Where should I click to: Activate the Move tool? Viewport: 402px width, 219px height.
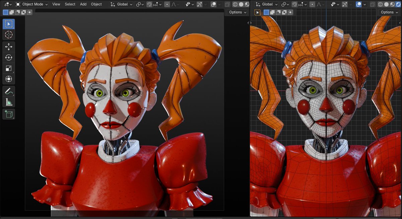[9, 47]
